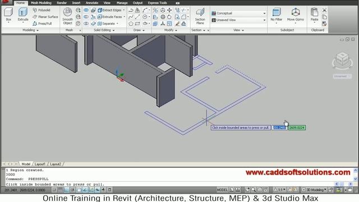Open the 1:1 annotation scale dropdown
359x202 pixels.
(279, 190)
